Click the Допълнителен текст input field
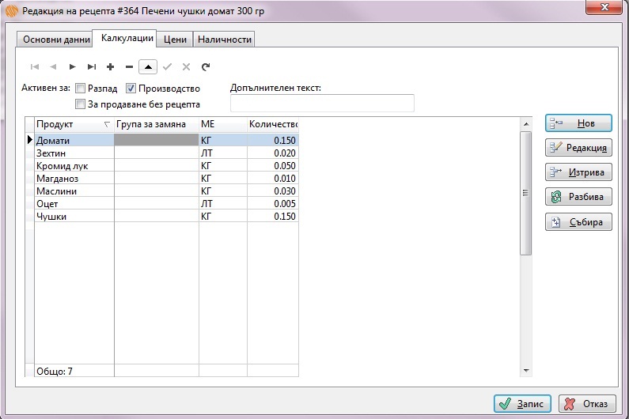This screenshot has width=629, height=419. 321,104
